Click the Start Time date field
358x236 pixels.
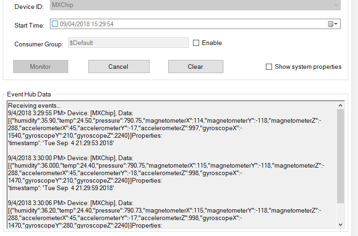[195, 24]
